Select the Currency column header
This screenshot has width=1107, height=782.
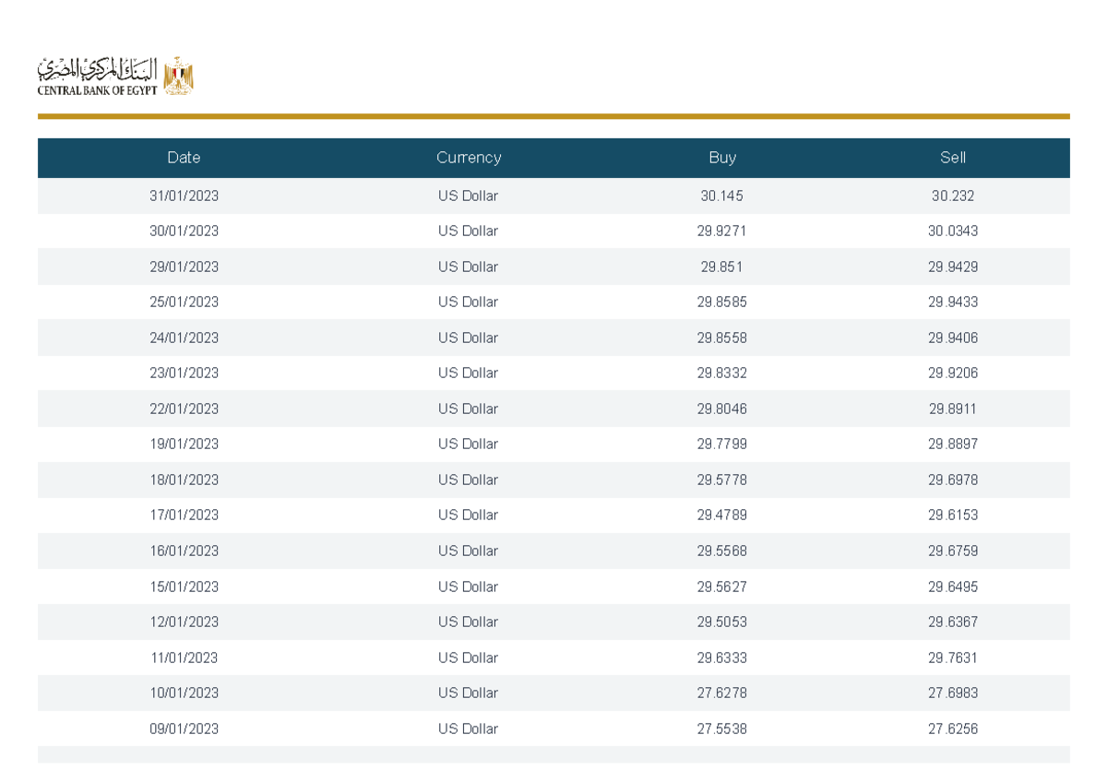point(469,158)
